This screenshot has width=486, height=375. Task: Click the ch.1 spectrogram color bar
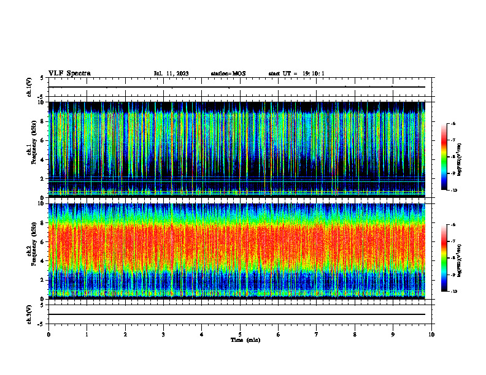(x=444, y=157)
